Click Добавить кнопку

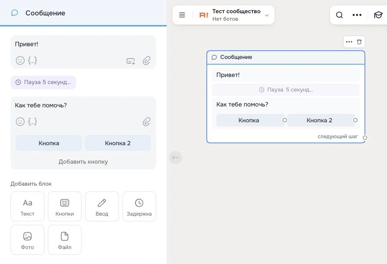click(83, 162)
